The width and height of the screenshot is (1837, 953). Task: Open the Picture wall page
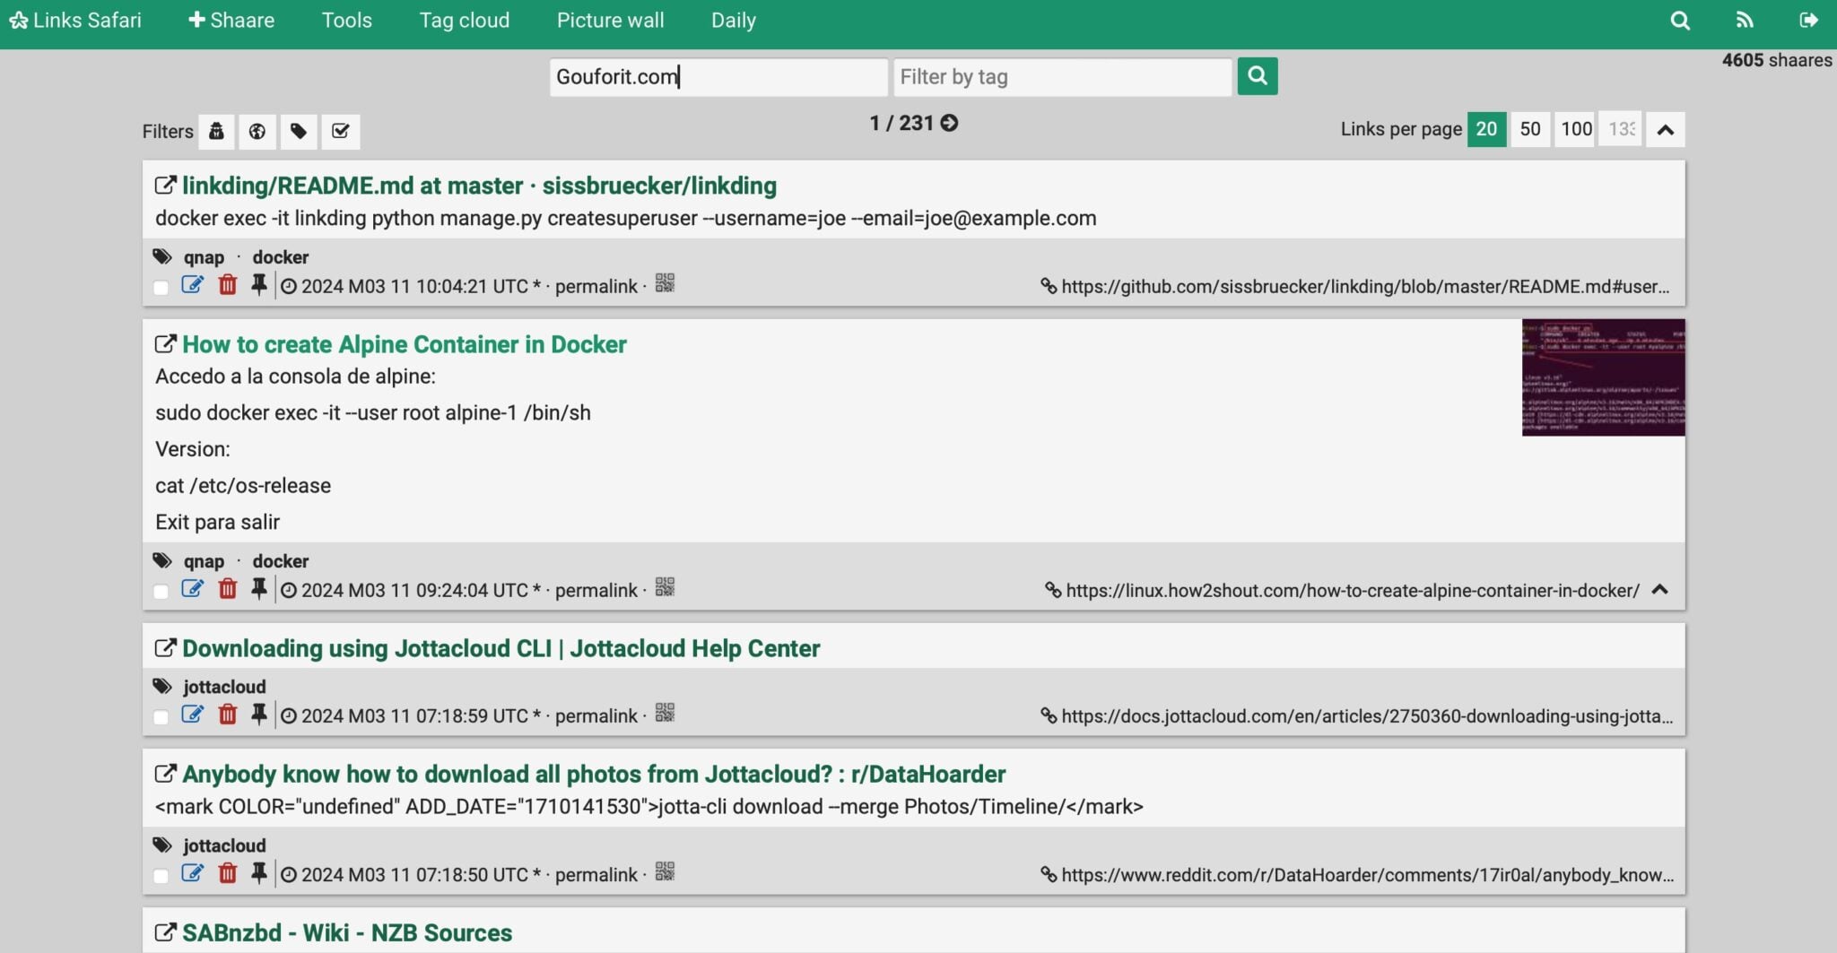(610, 20)
